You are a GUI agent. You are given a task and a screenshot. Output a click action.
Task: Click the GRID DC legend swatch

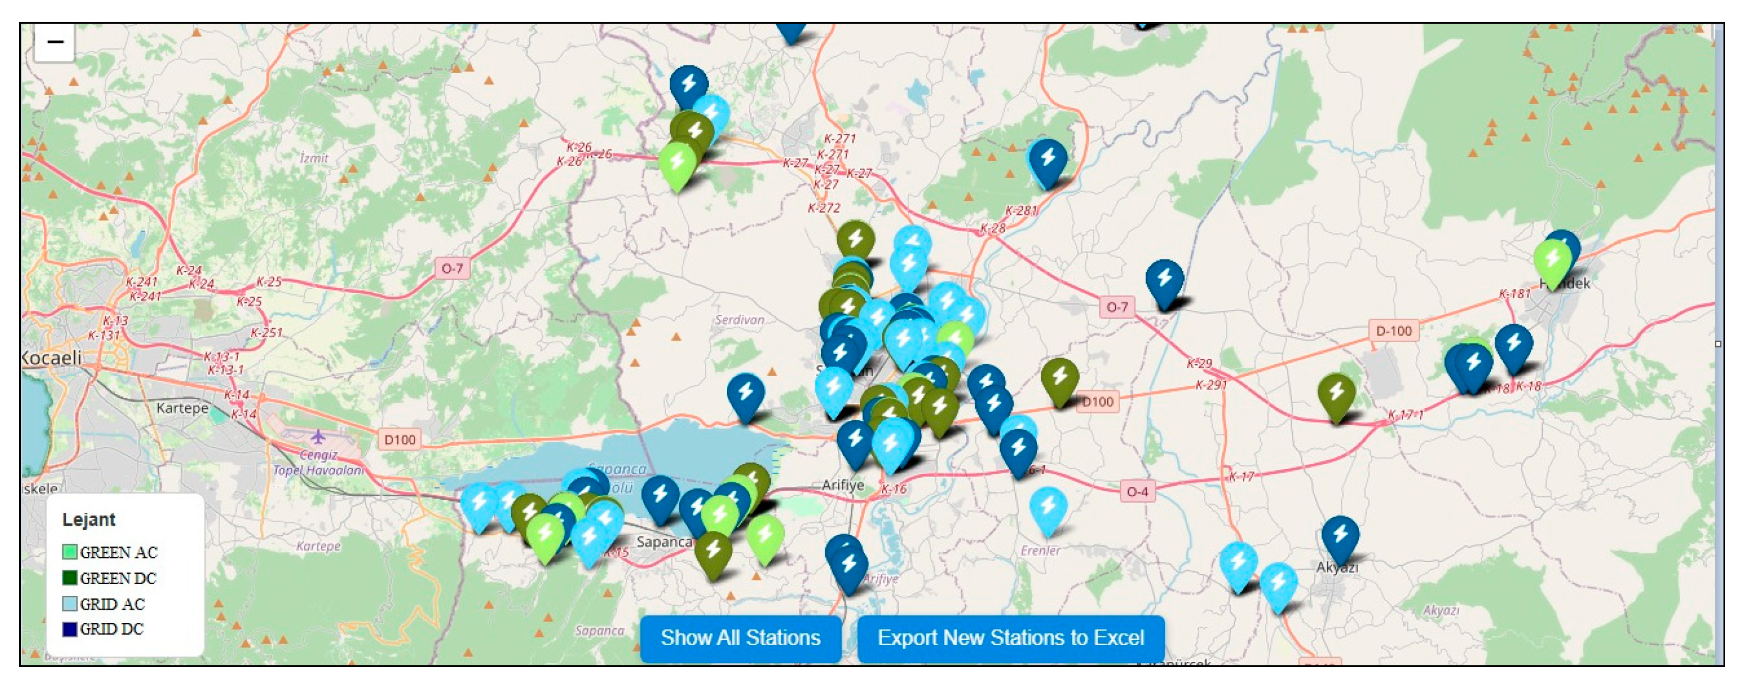(x=69, y=629)
